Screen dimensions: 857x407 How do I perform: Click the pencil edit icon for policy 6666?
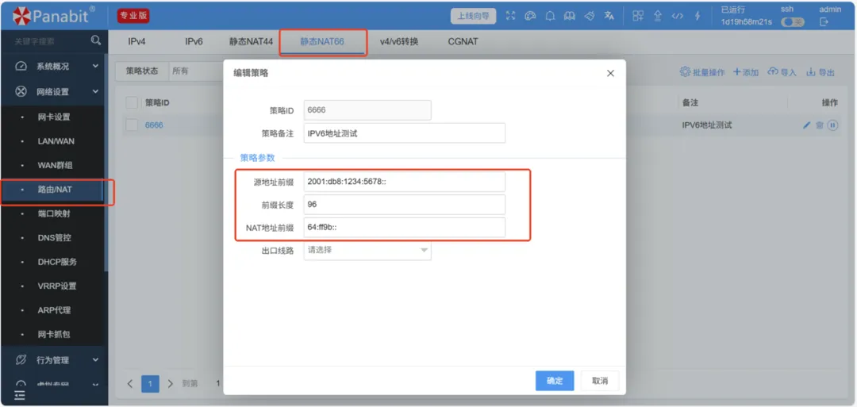tap(807, 125)
